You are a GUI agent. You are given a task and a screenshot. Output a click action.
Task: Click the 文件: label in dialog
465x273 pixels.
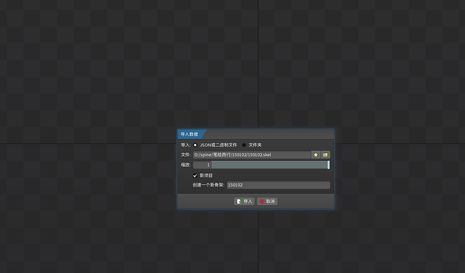tap(185, 155)
